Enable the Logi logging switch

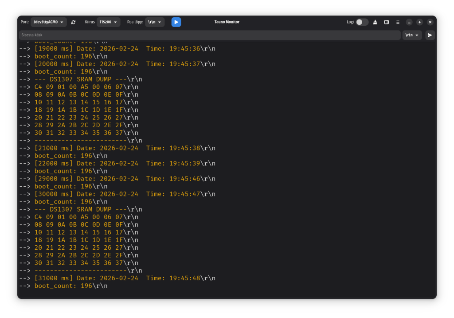pyautogui.click(x=362, y=22)
